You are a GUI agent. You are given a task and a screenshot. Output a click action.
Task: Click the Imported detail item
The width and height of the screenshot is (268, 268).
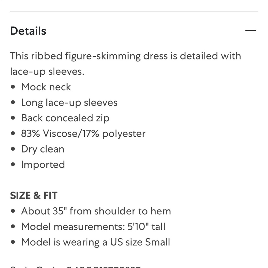point(43,165)
